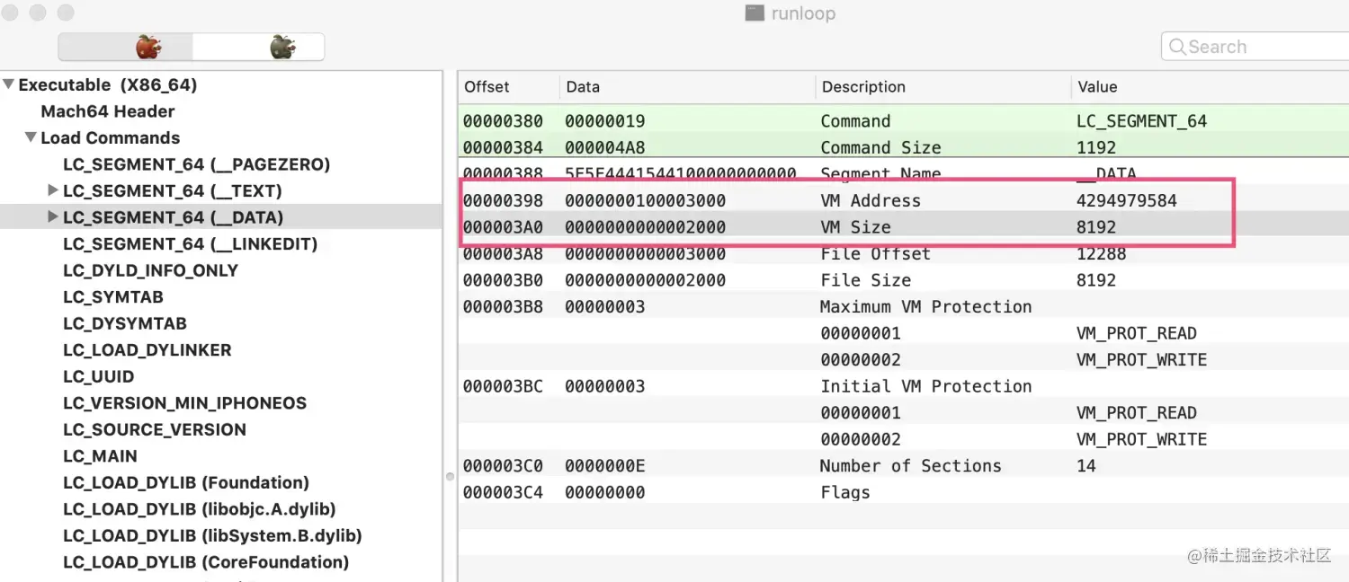Click the Offset column header
Viewport: 1349px width, 582px height.
(508, 87)
